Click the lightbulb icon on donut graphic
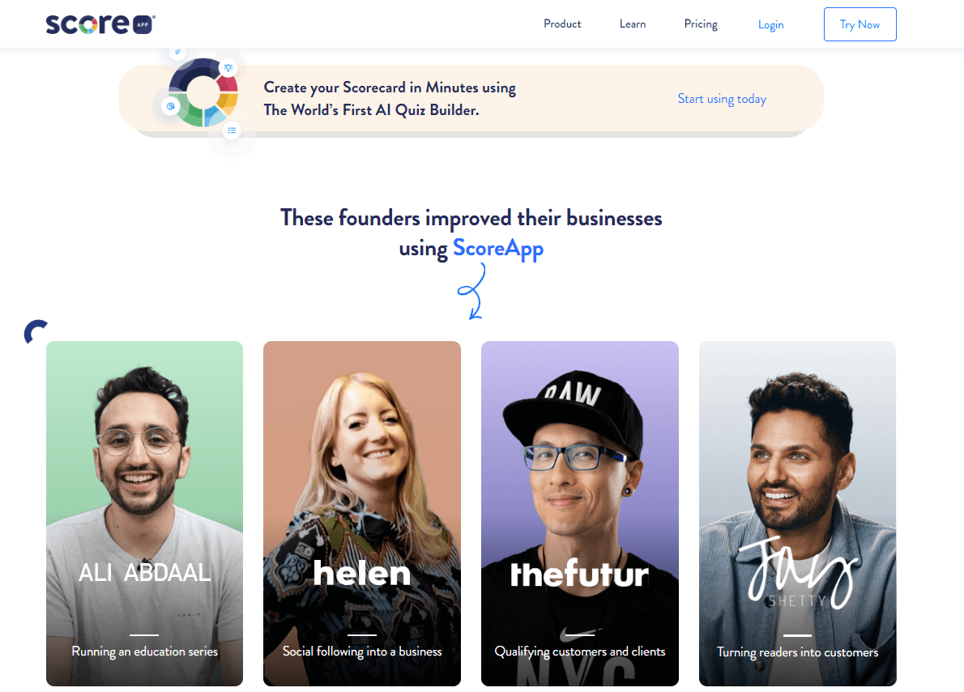The width and height of the screenshot is (964, 692). 228,68
